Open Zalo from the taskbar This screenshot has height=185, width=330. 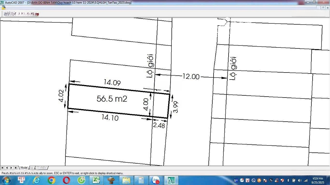click(x=156, y=180)
